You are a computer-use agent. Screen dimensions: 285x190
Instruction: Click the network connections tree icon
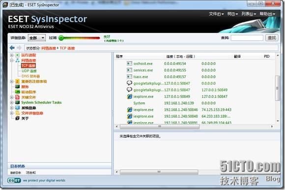point(18,60)
